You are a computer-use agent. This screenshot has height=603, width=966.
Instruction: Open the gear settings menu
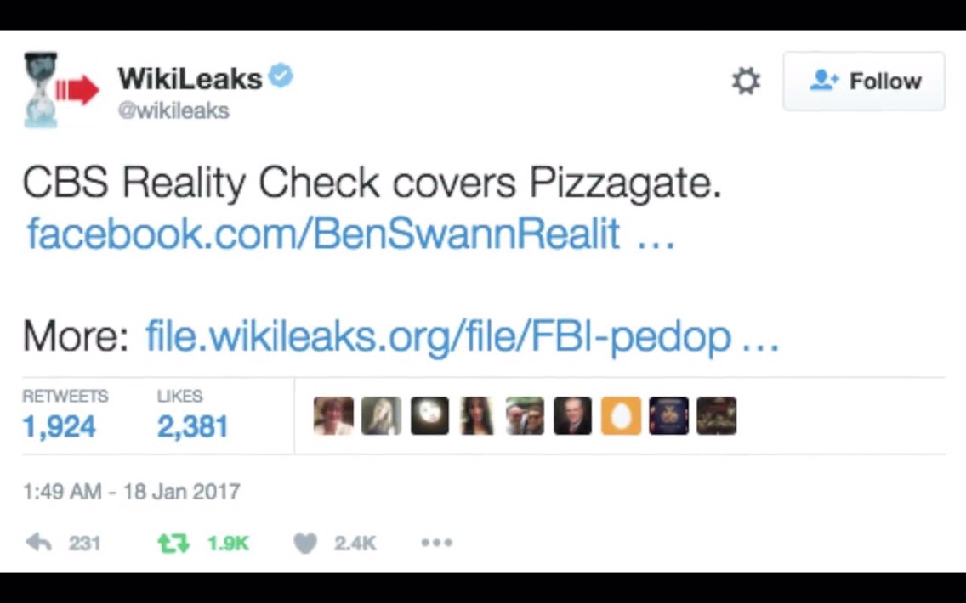point(746,82)
